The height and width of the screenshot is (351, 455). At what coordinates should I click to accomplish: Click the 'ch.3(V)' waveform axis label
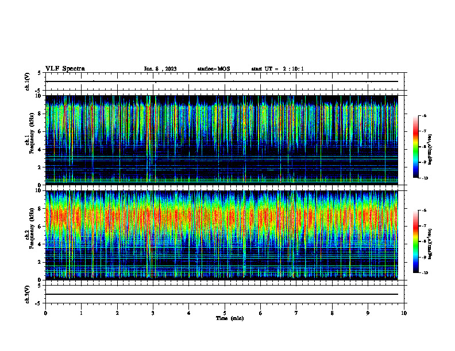28,294
